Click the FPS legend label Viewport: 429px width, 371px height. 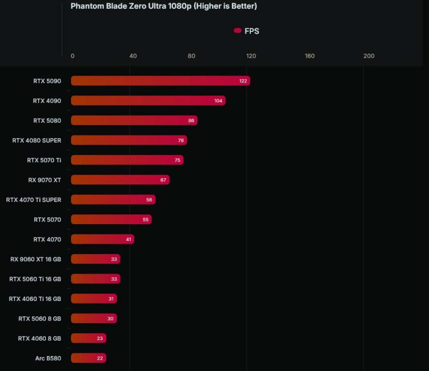coord(252,31)
